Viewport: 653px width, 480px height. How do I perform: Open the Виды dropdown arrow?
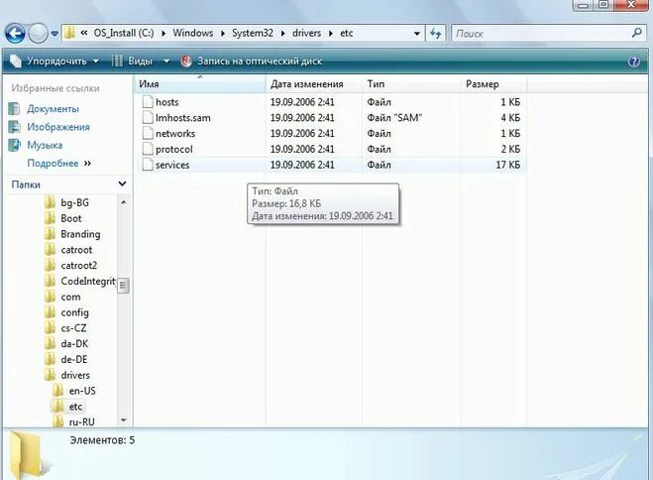pyautogui.click(x=166, y=61)
